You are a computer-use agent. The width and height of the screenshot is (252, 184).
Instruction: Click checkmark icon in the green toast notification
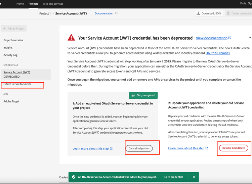coord(74,177)
